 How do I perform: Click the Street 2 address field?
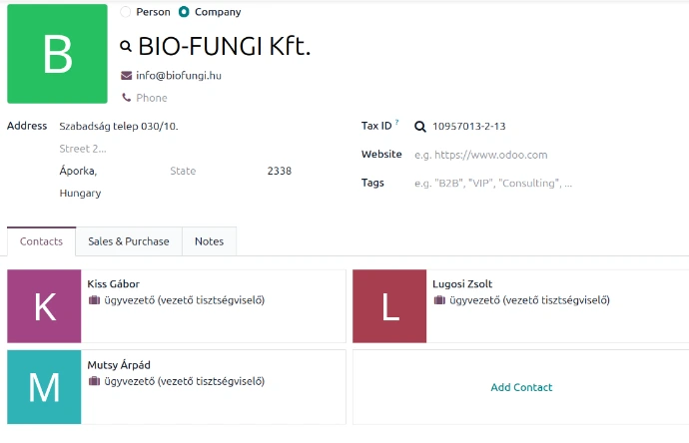tap(150, 149)
